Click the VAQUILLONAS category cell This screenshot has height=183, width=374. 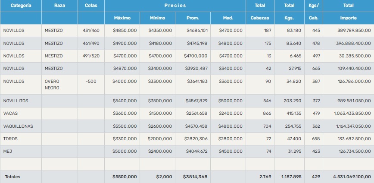(18, 126)
